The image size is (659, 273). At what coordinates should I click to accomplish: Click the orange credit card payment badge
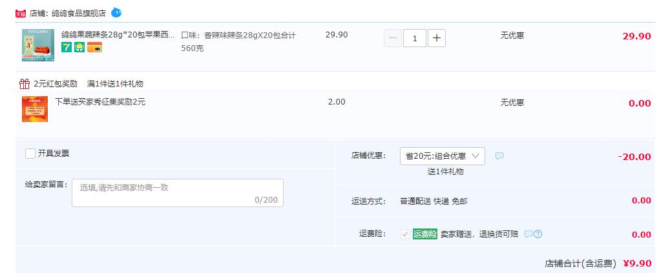(94, 48)
